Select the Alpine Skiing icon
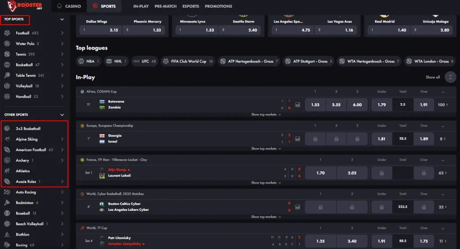This screenshot has height=249, width=460. coord(7,139)
